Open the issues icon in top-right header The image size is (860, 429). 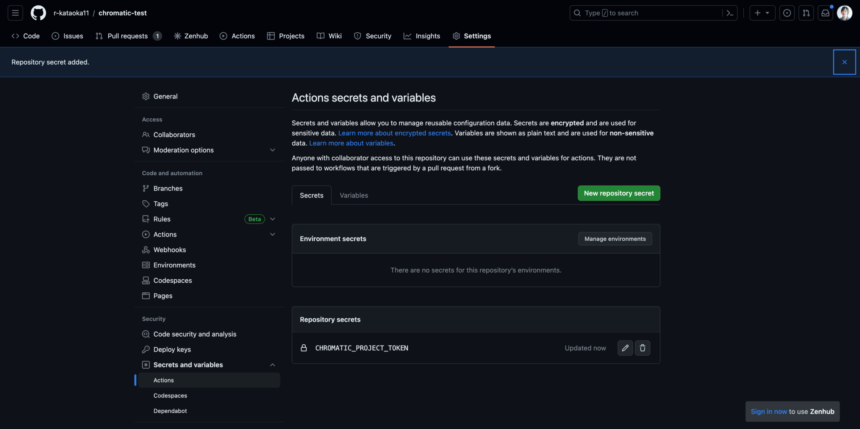(x=787, y=13)
